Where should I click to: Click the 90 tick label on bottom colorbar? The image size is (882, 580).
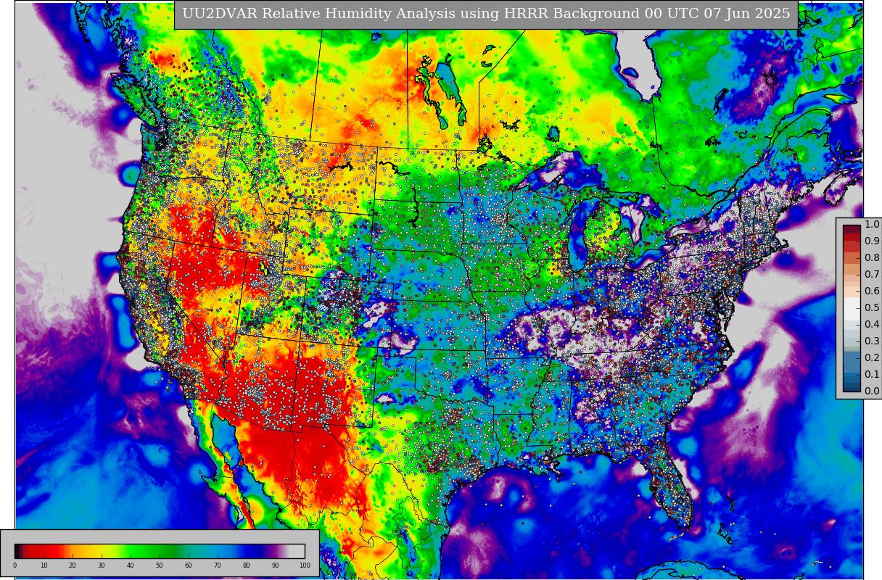tap(276, 565)
